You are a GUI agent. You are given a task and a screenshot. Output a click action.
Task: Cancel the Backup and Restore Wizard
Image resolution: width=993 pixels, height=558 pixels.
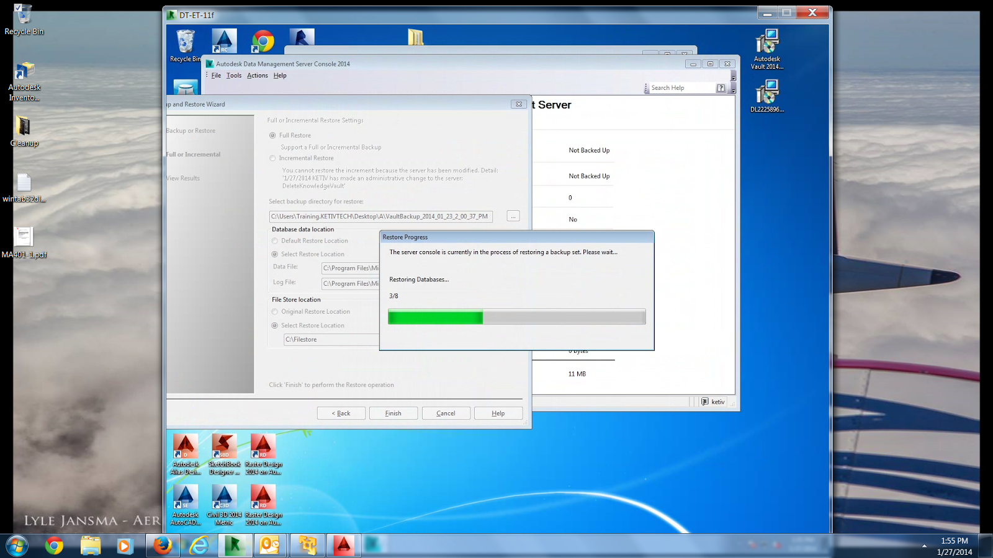[x=446, y=414]
